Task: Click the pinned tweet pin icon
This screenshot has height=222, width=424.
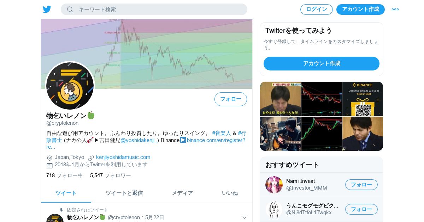Action: tap(61, 210)
